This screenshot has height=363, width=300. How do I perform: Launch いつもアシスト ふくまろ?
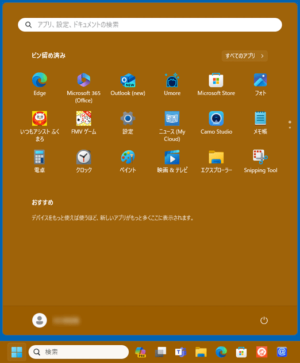[40, 126]
